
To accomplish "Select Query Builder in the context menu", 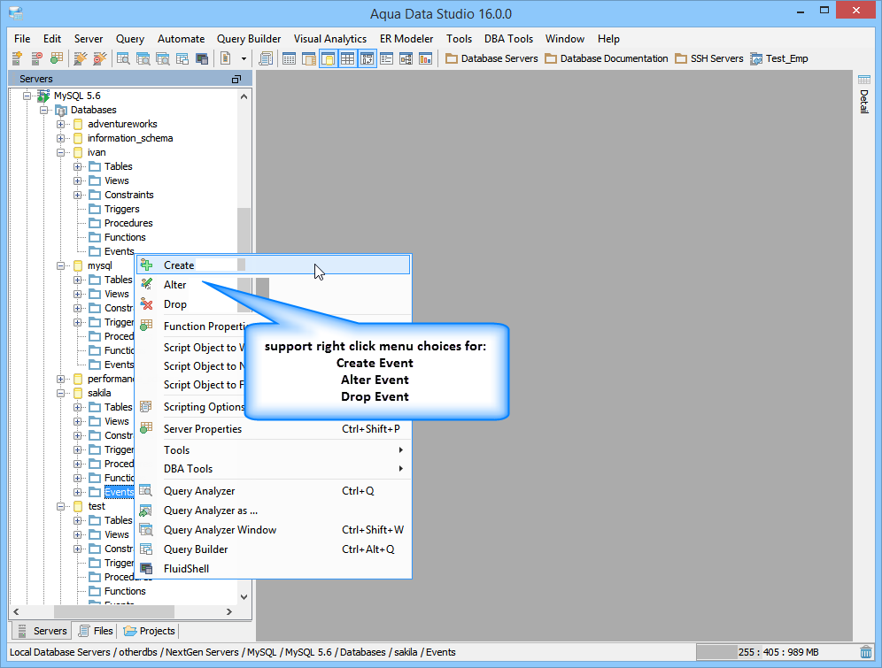I will click(x=274, y=549).
